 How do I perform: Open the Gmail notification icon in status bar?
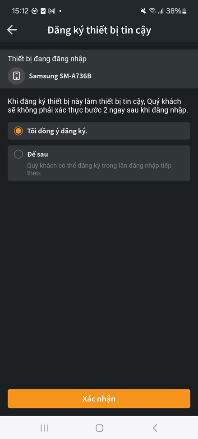51,11
